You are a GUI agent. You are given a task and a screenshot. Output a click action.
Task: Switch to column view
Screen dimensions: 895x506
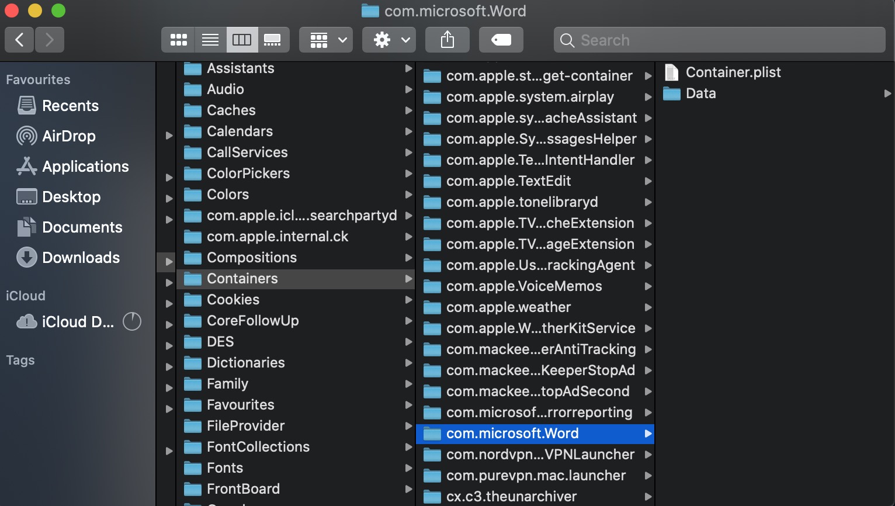coord(242,40)
